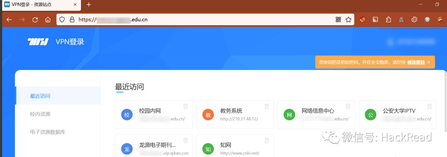
Task: Delete the 知网 card via trash icon
Action: point(267,140)
